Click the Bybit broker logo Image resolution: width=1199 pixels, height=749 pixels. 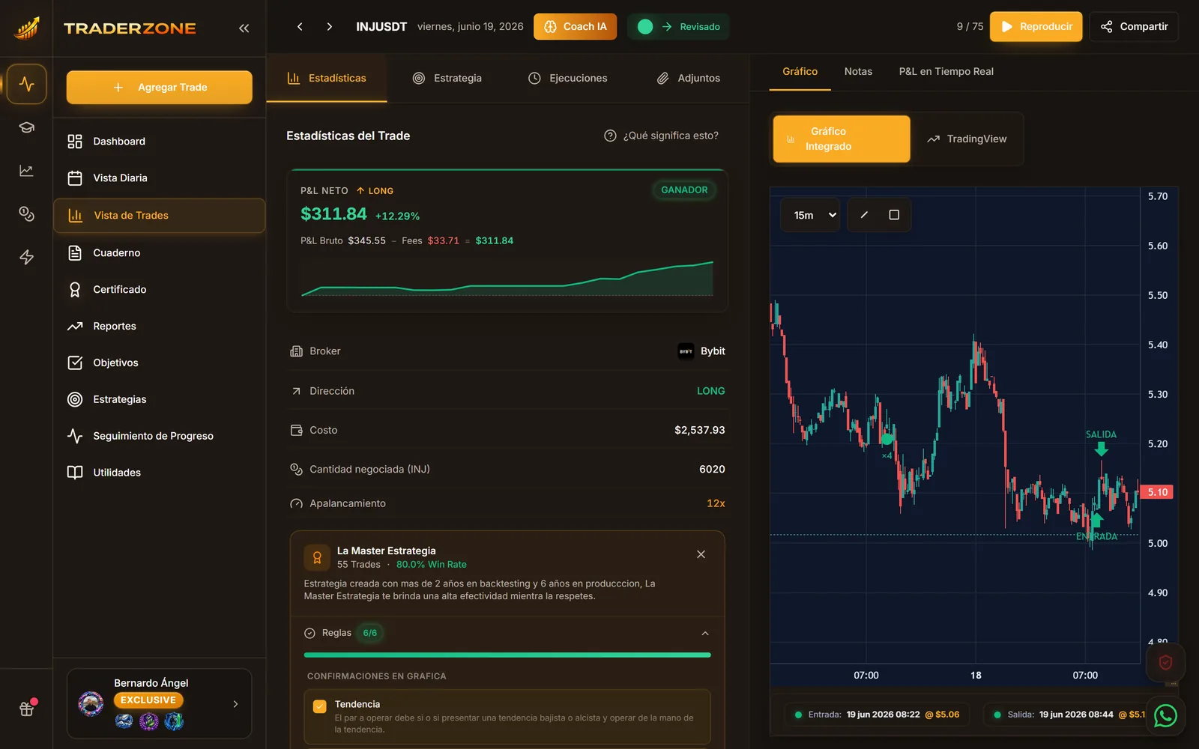pyautogui.click(x=686, y=351)
